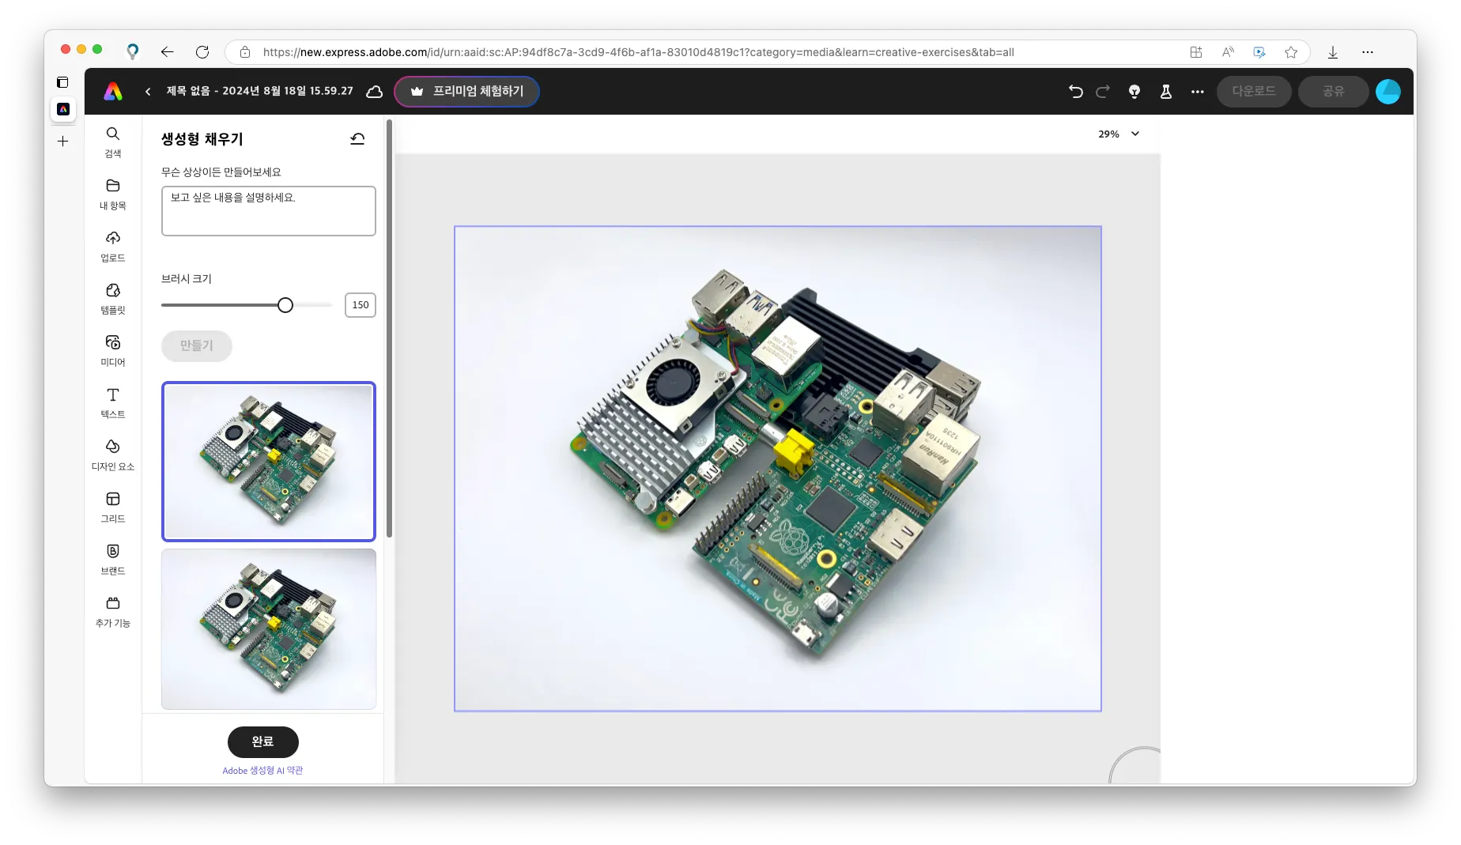Undo the last edit in header
1461x845 pixels.
pyautogui.click(x=1075, y=92)
